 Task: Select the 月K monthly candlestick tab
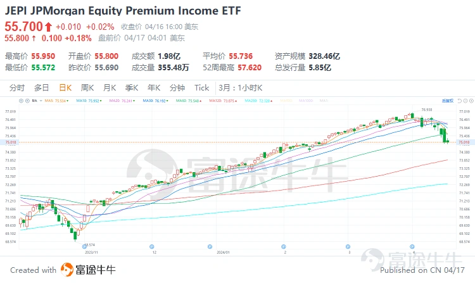pos(110,88)
